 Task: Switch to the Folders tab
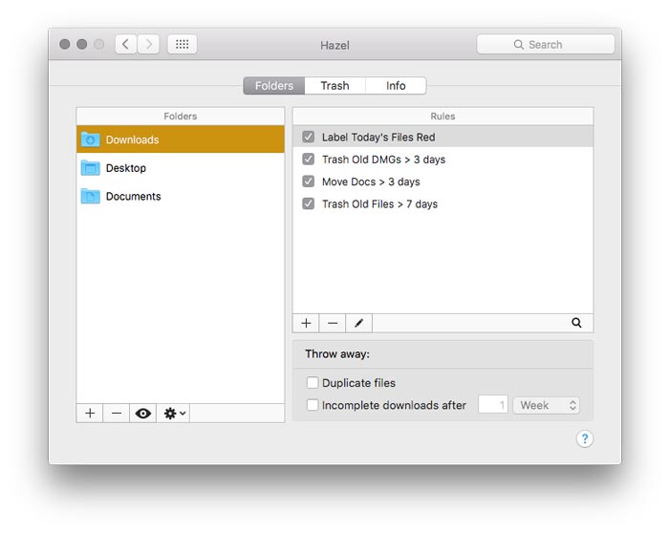(274, 86)
